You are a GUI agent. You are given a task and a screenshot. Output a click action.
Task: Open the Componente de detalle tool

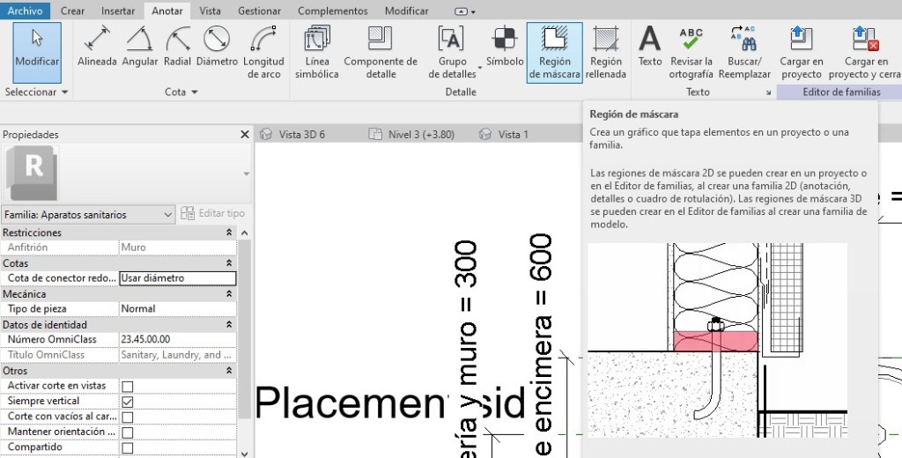click(381, 51)
